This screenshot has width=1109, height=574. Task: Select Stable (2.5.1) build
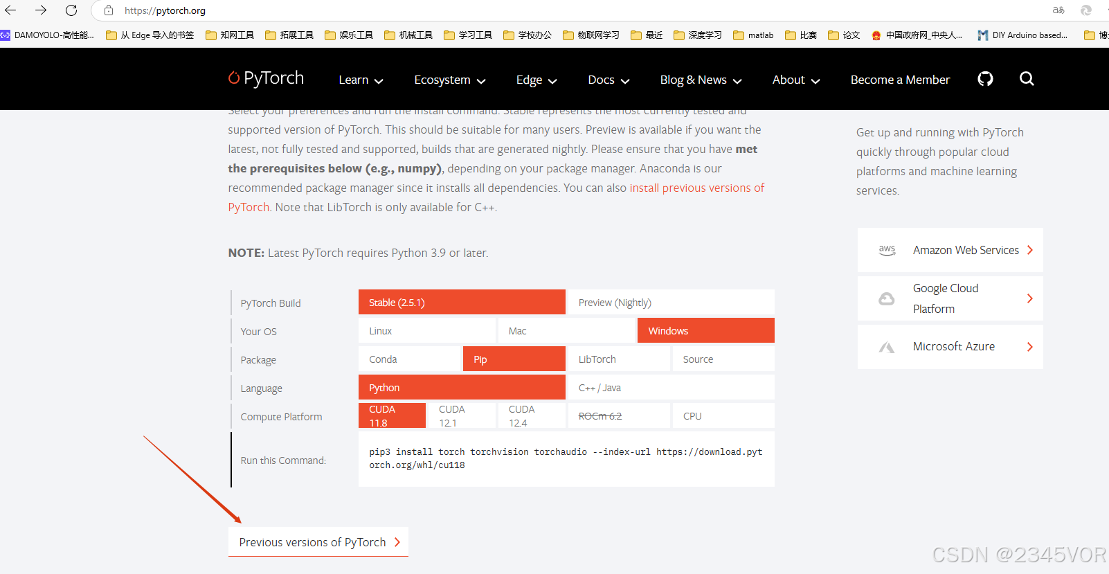[462, 302]
